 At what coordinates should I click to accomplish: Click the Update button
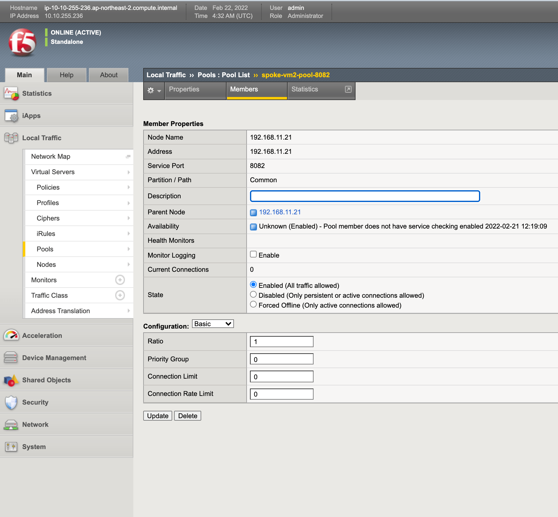[158, 416]
